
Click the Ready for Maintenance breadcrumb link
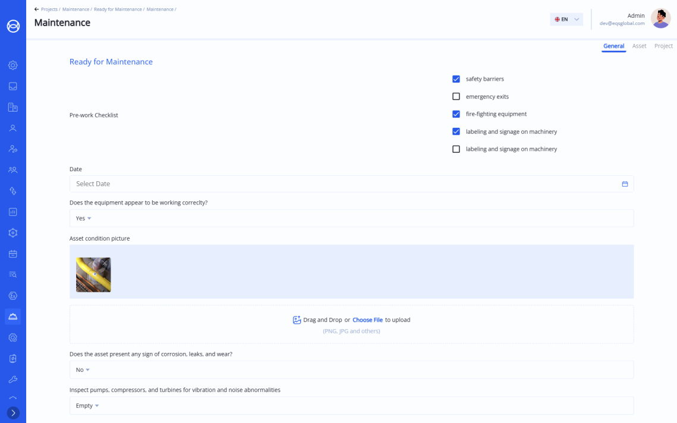coord(118,10)
